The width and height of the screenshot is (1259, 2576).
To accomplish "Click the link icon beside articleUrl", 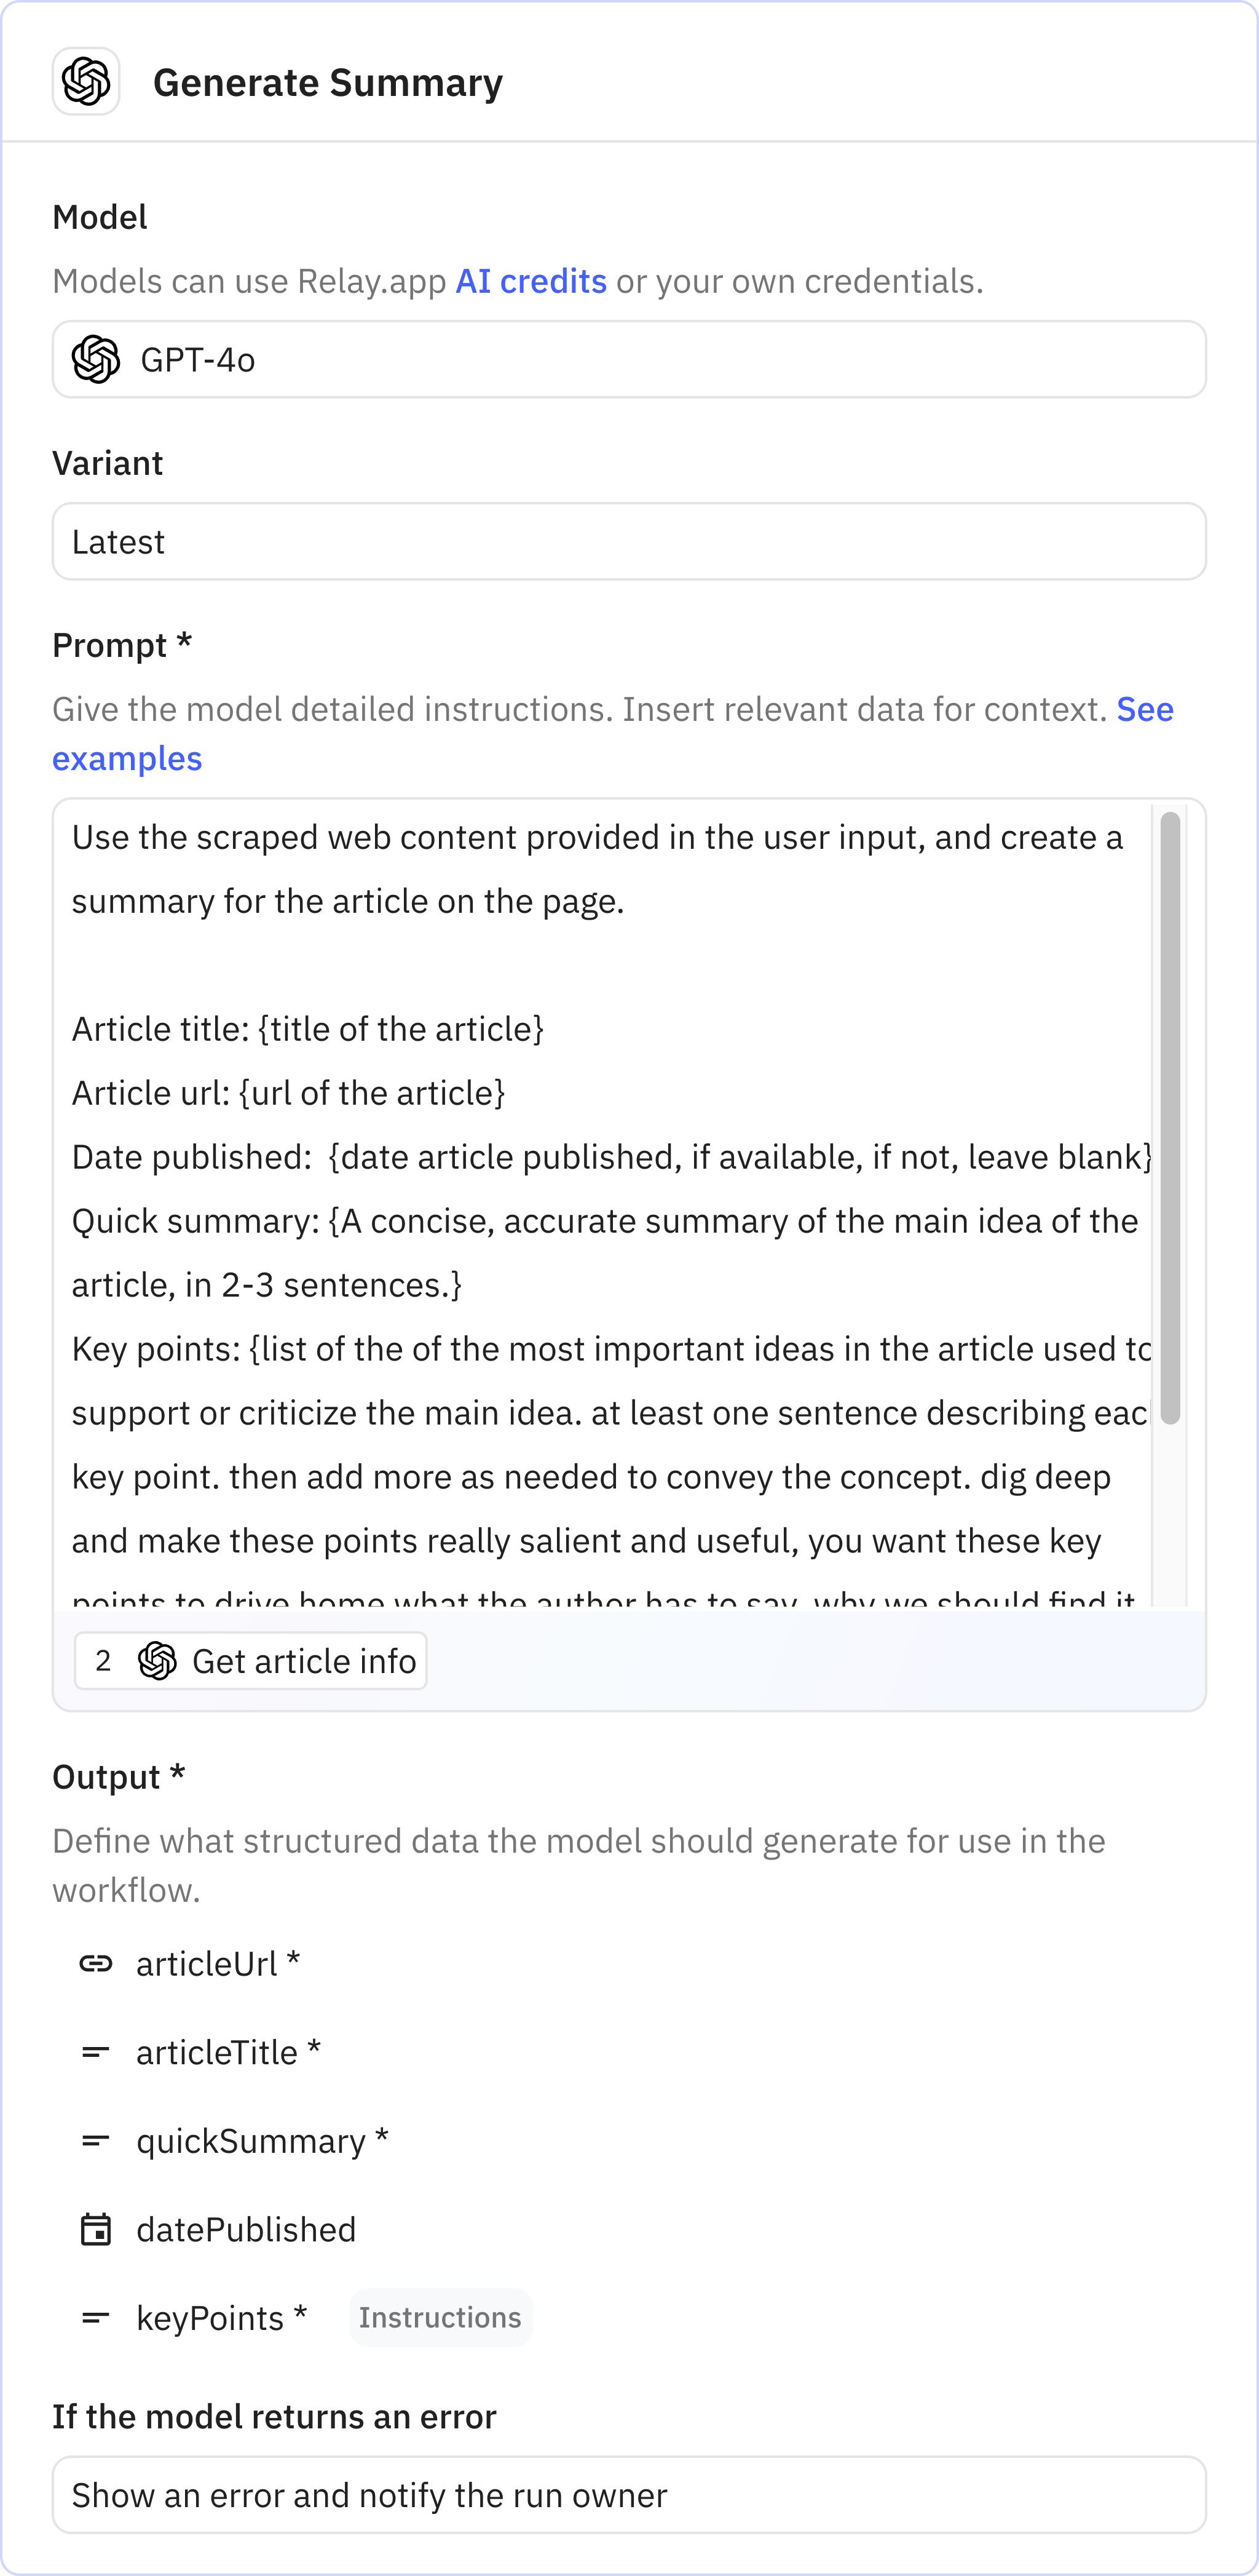I will (97, 1962).
